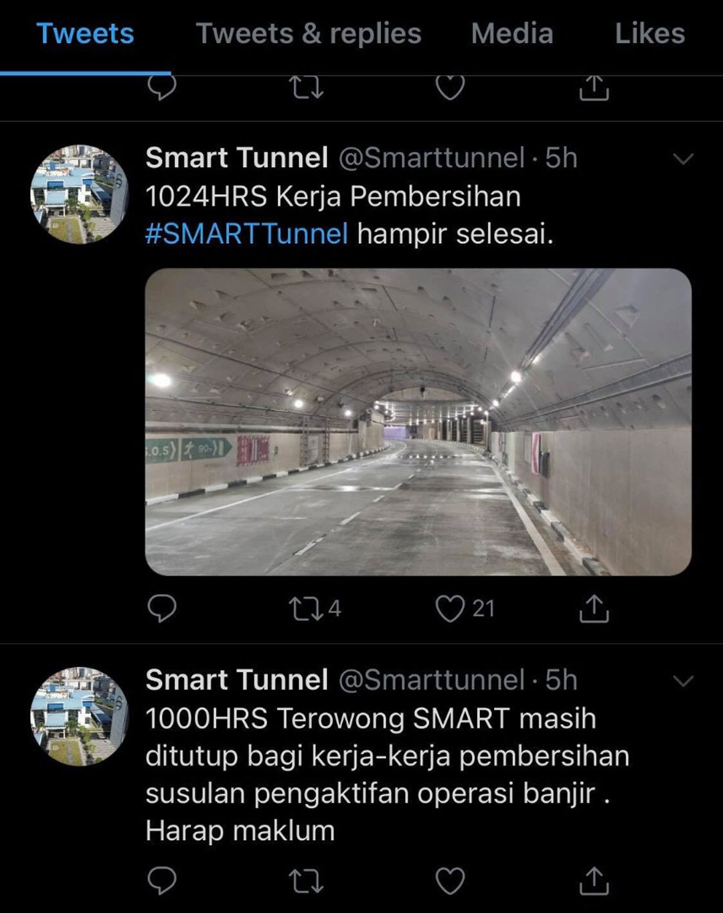Open the tunnel interior photo
The image size is (723, 913).
(418, 422)
